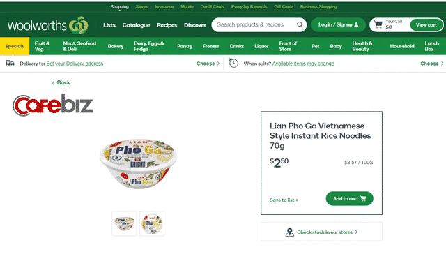Expand Check stock in our stores

[322, 232]
